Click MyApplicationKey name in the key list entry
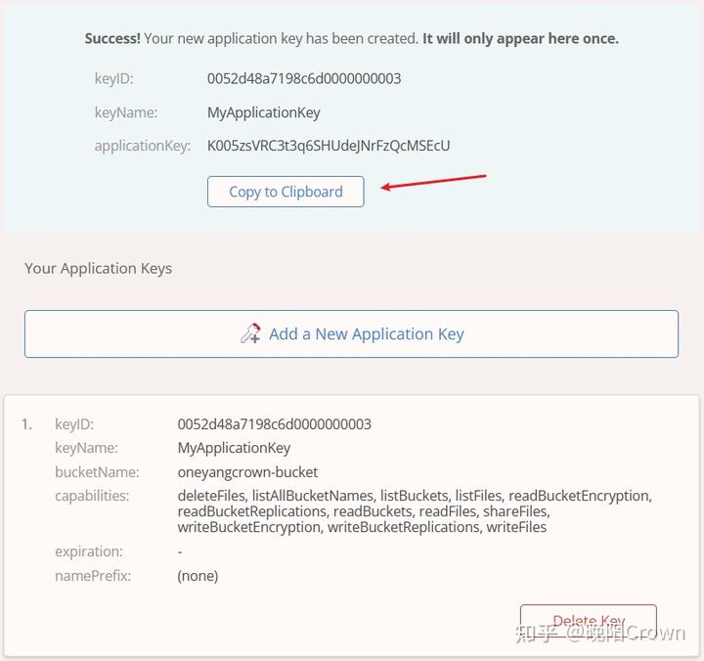Viewport: 704px width, 661px height. coord(234,448)
